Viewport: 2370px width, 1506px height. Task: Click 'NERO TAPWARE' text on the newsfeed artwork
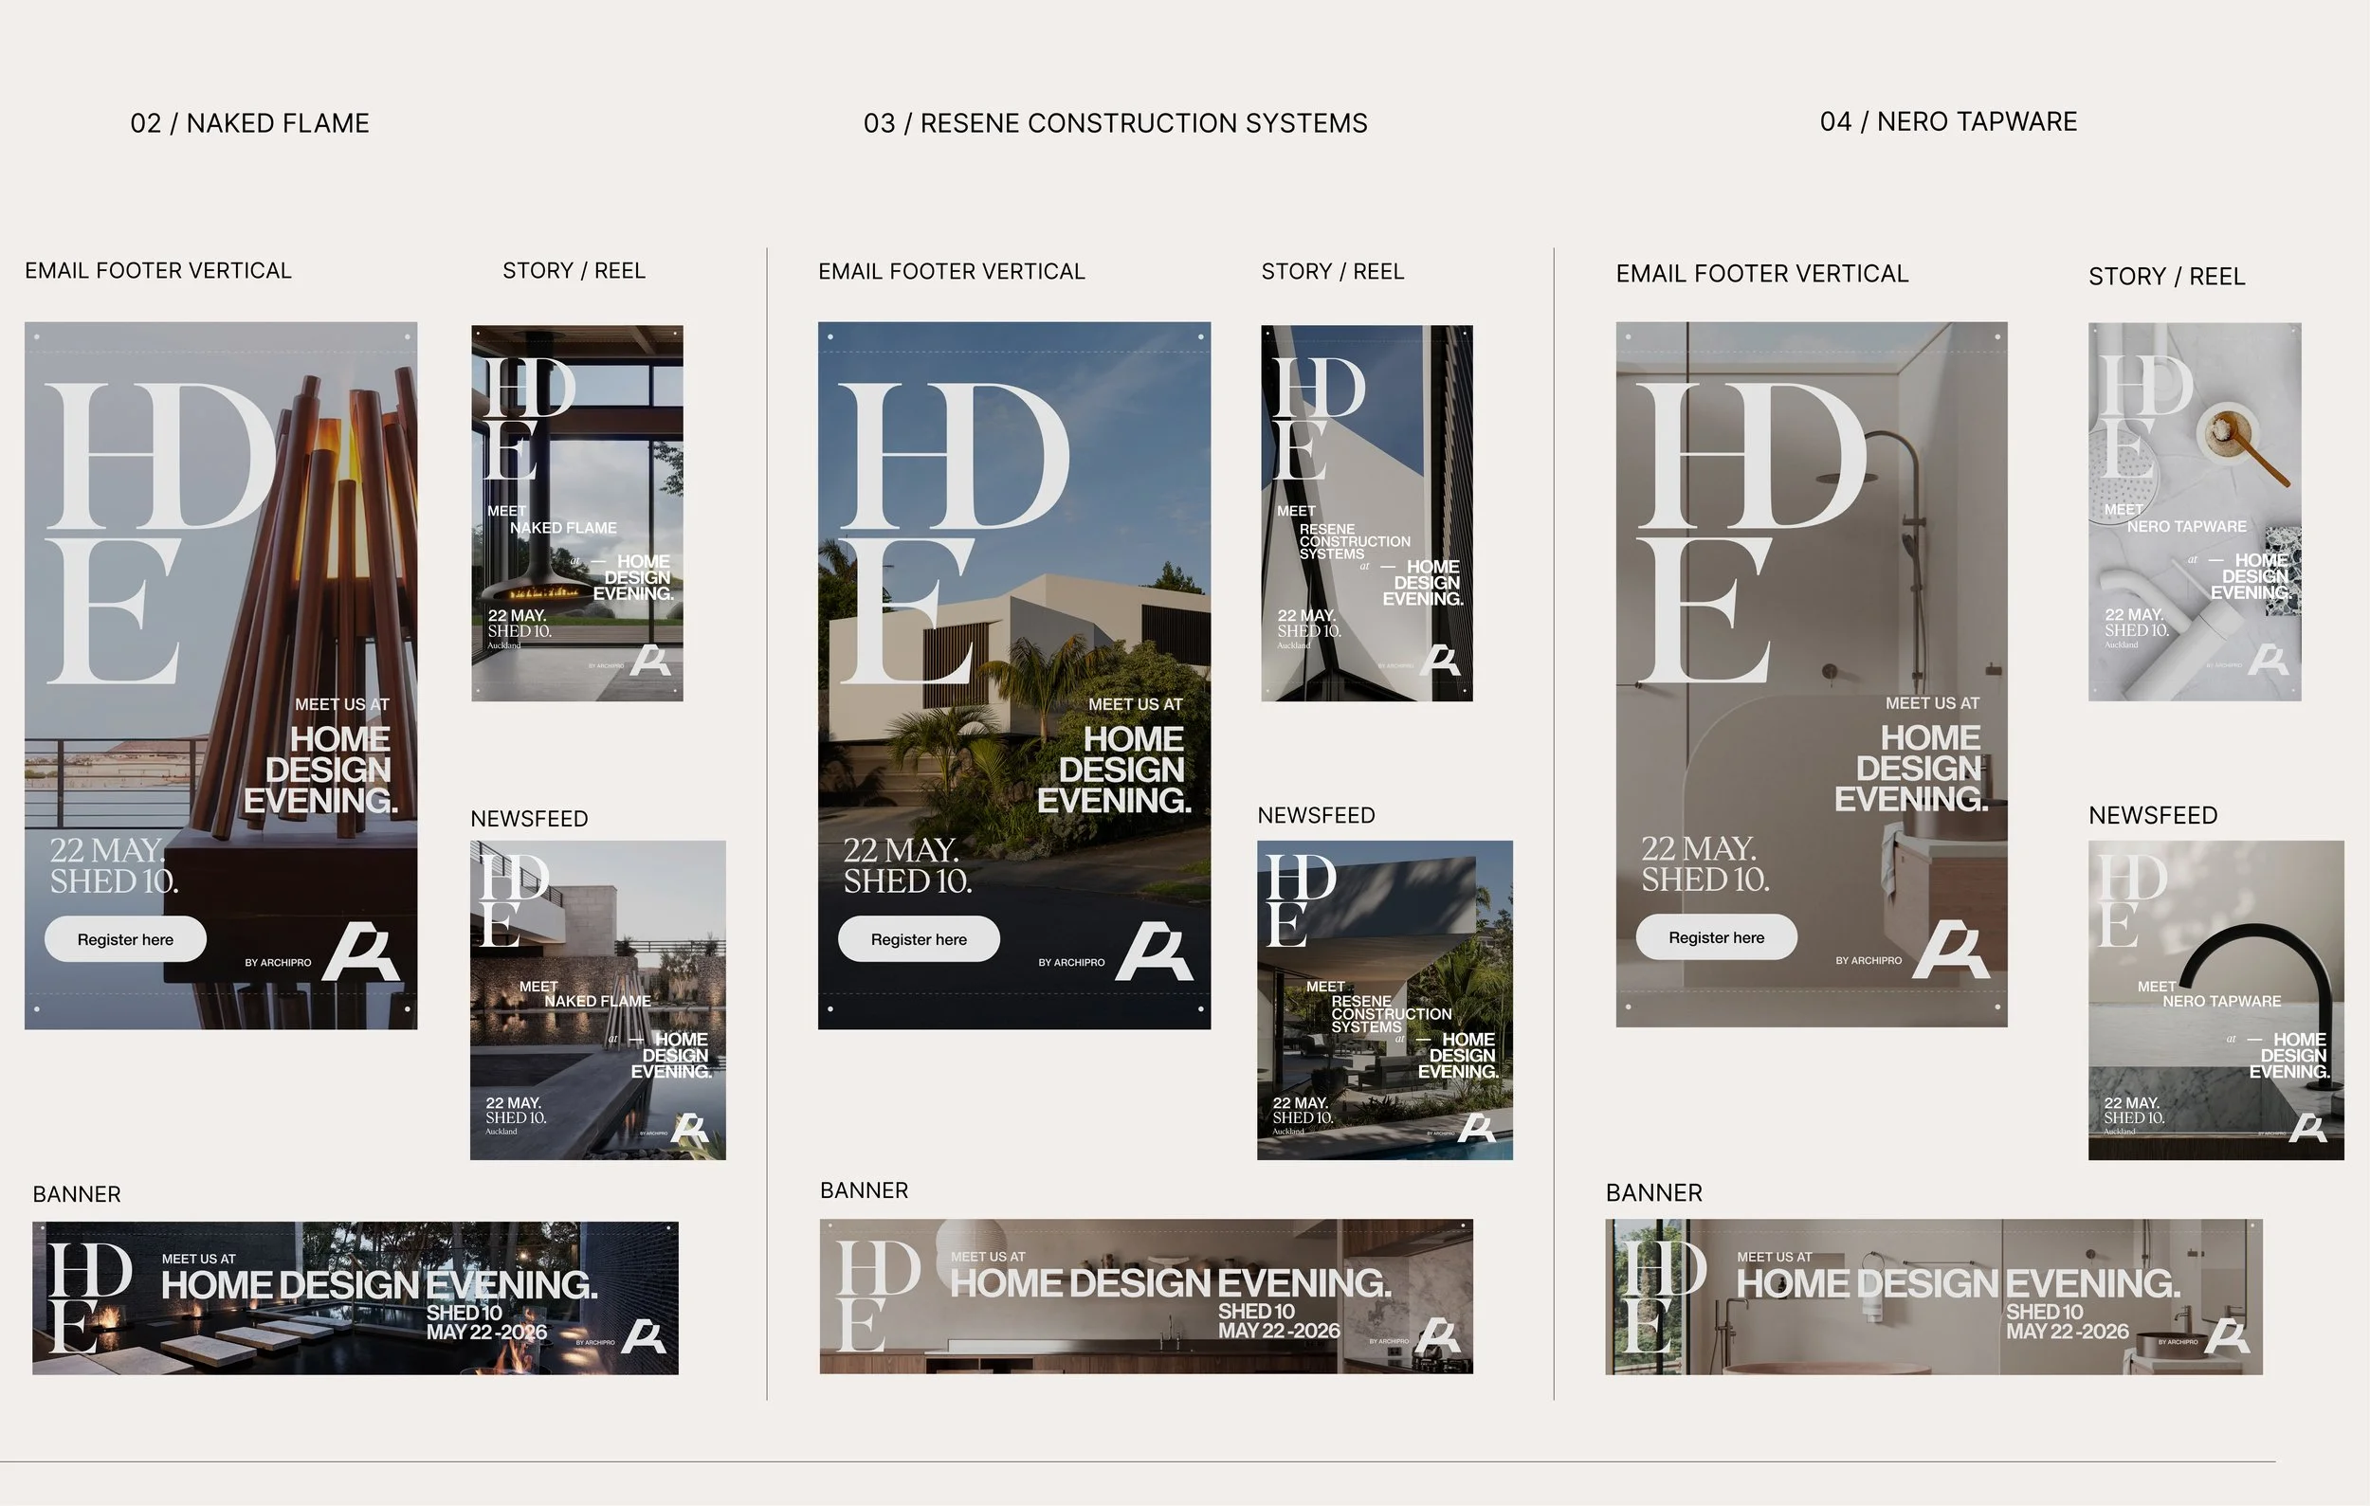tap(2221, 1002)
